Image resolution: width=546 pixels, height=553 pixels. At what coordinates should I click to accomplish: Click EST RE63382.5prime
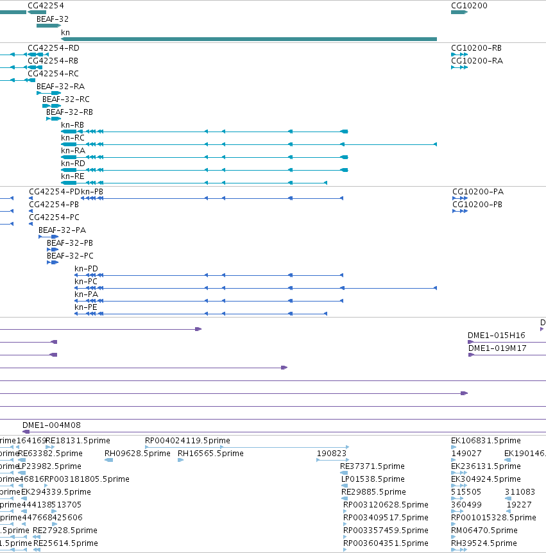tap(50, 454)
